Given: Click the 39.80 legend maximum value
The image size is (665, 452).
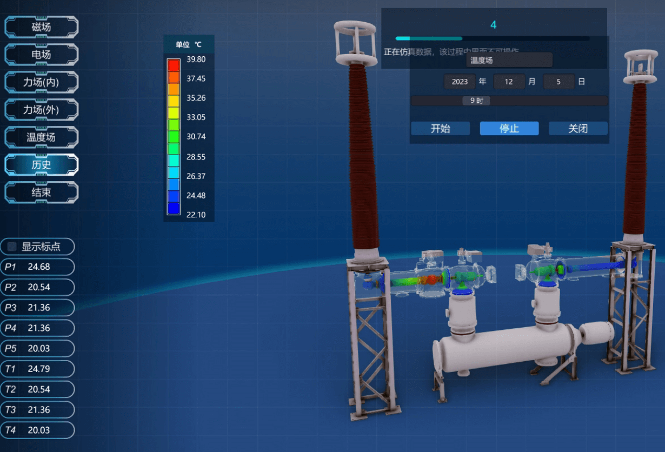Looking at the screenshot, I should 196,59.
